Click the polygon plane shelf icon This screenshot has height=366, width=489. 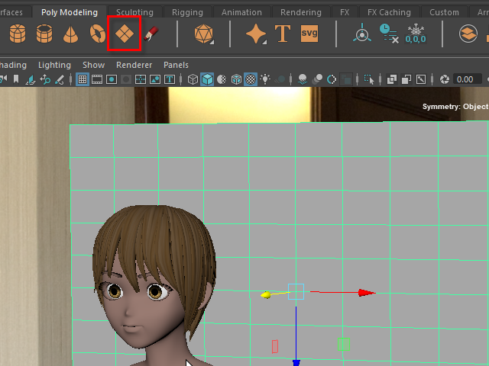tap(123, 34)
